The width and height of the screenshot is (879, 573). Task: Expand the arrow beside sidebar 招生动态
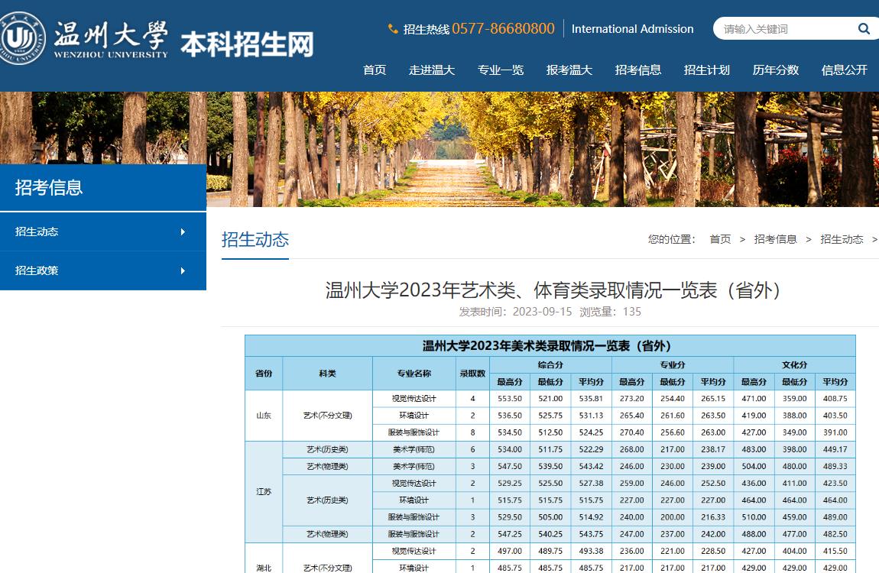[183, 232]
